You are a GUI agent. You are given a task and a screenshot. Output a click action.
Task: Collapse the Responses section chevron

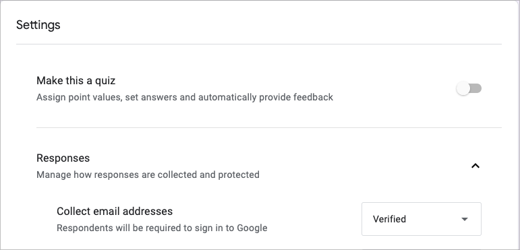click(475, 166)
